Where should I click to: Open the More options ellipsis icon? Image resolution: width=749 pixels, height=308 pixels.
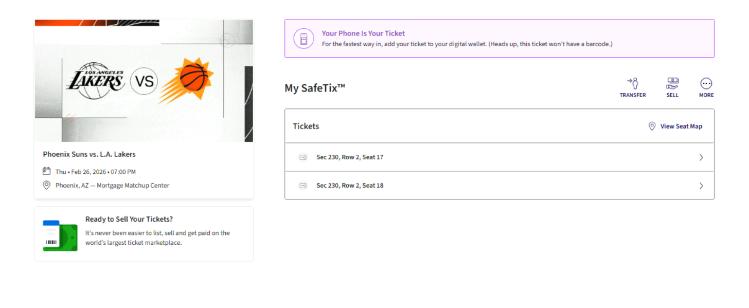(706, 83)
